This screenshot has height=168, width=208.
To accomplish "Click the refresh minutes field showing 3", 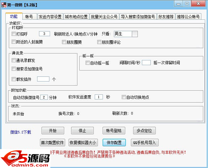I will (44, 34).
